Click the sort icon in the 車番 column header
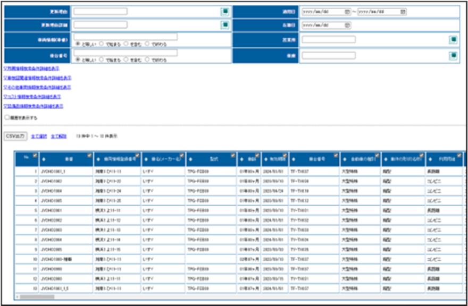Image resolution: width=468 pixels, height=306 pixels. (44, 159)
